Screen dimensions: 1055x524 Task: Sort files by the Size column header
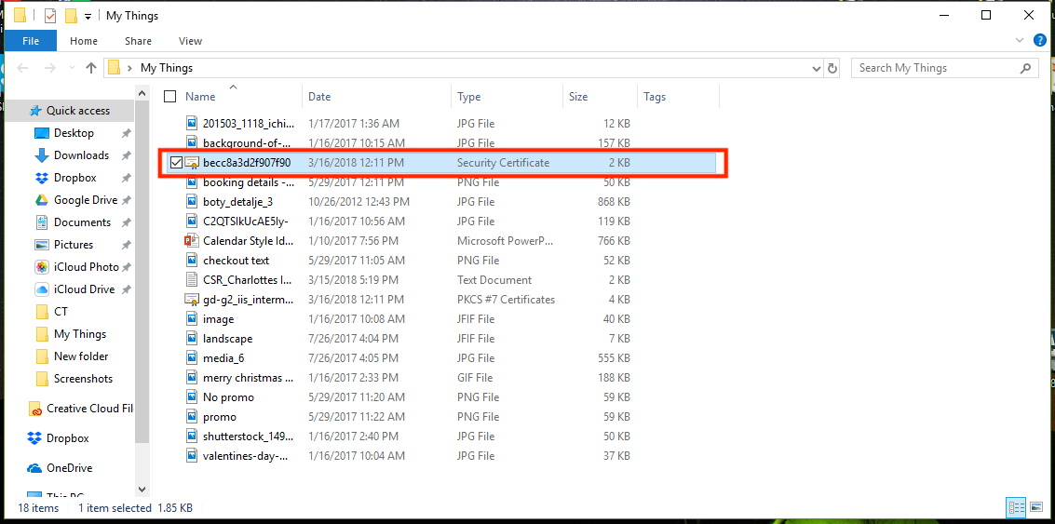coord(578,97)
